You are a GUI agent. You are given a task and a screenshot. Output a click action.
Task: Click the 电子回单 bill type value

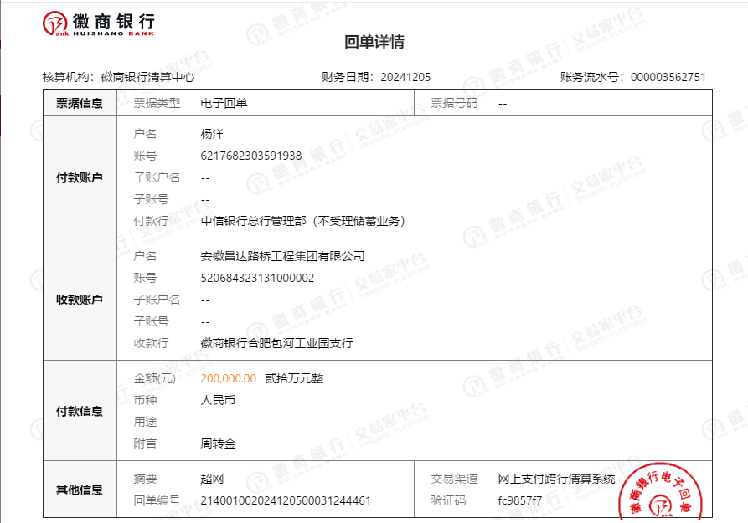[x=224, y=103]
